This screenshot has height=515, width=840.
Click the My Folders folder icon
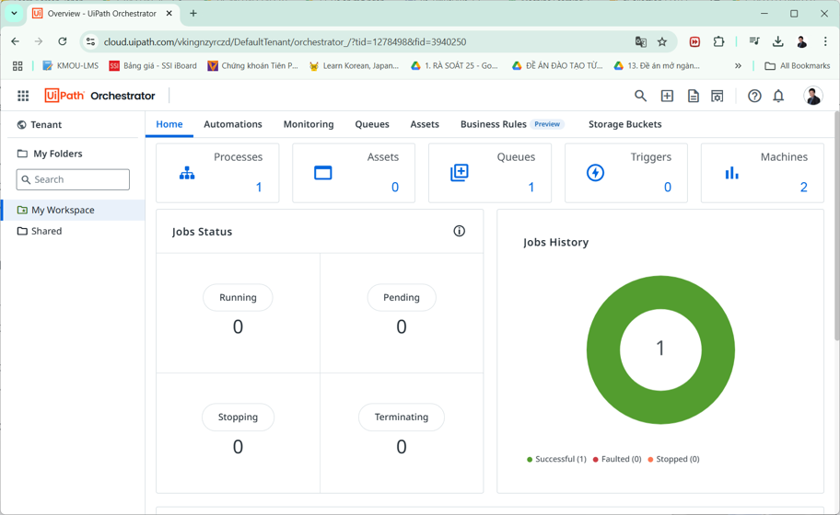(x=22, y=154)
